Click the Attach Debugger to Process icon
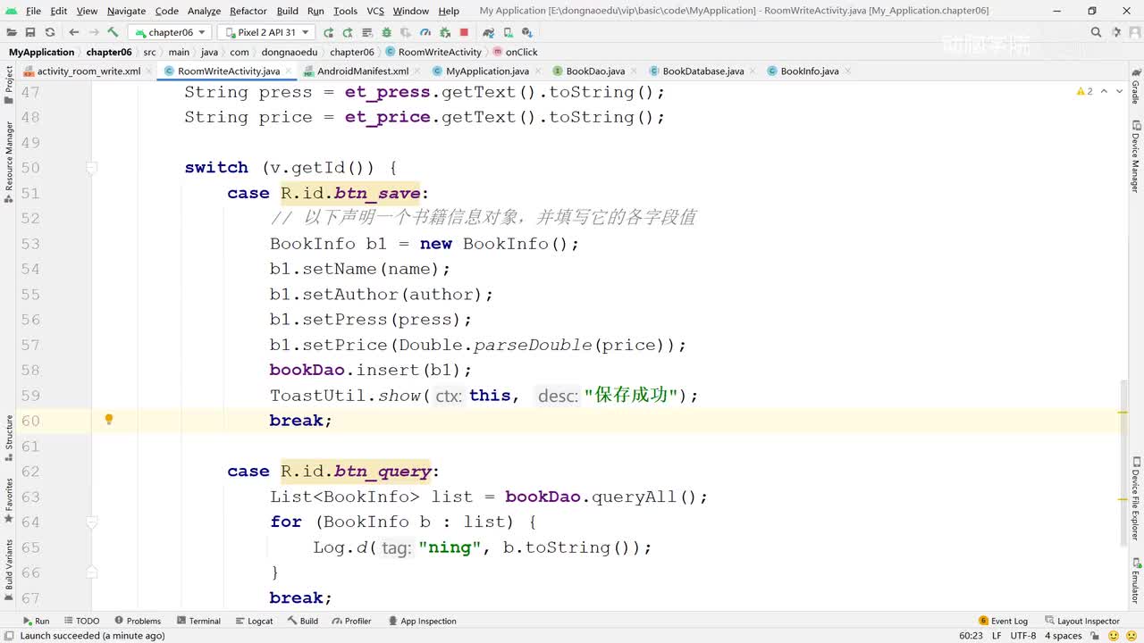The height and width of the screenshot is (643, 1144). 447,32
